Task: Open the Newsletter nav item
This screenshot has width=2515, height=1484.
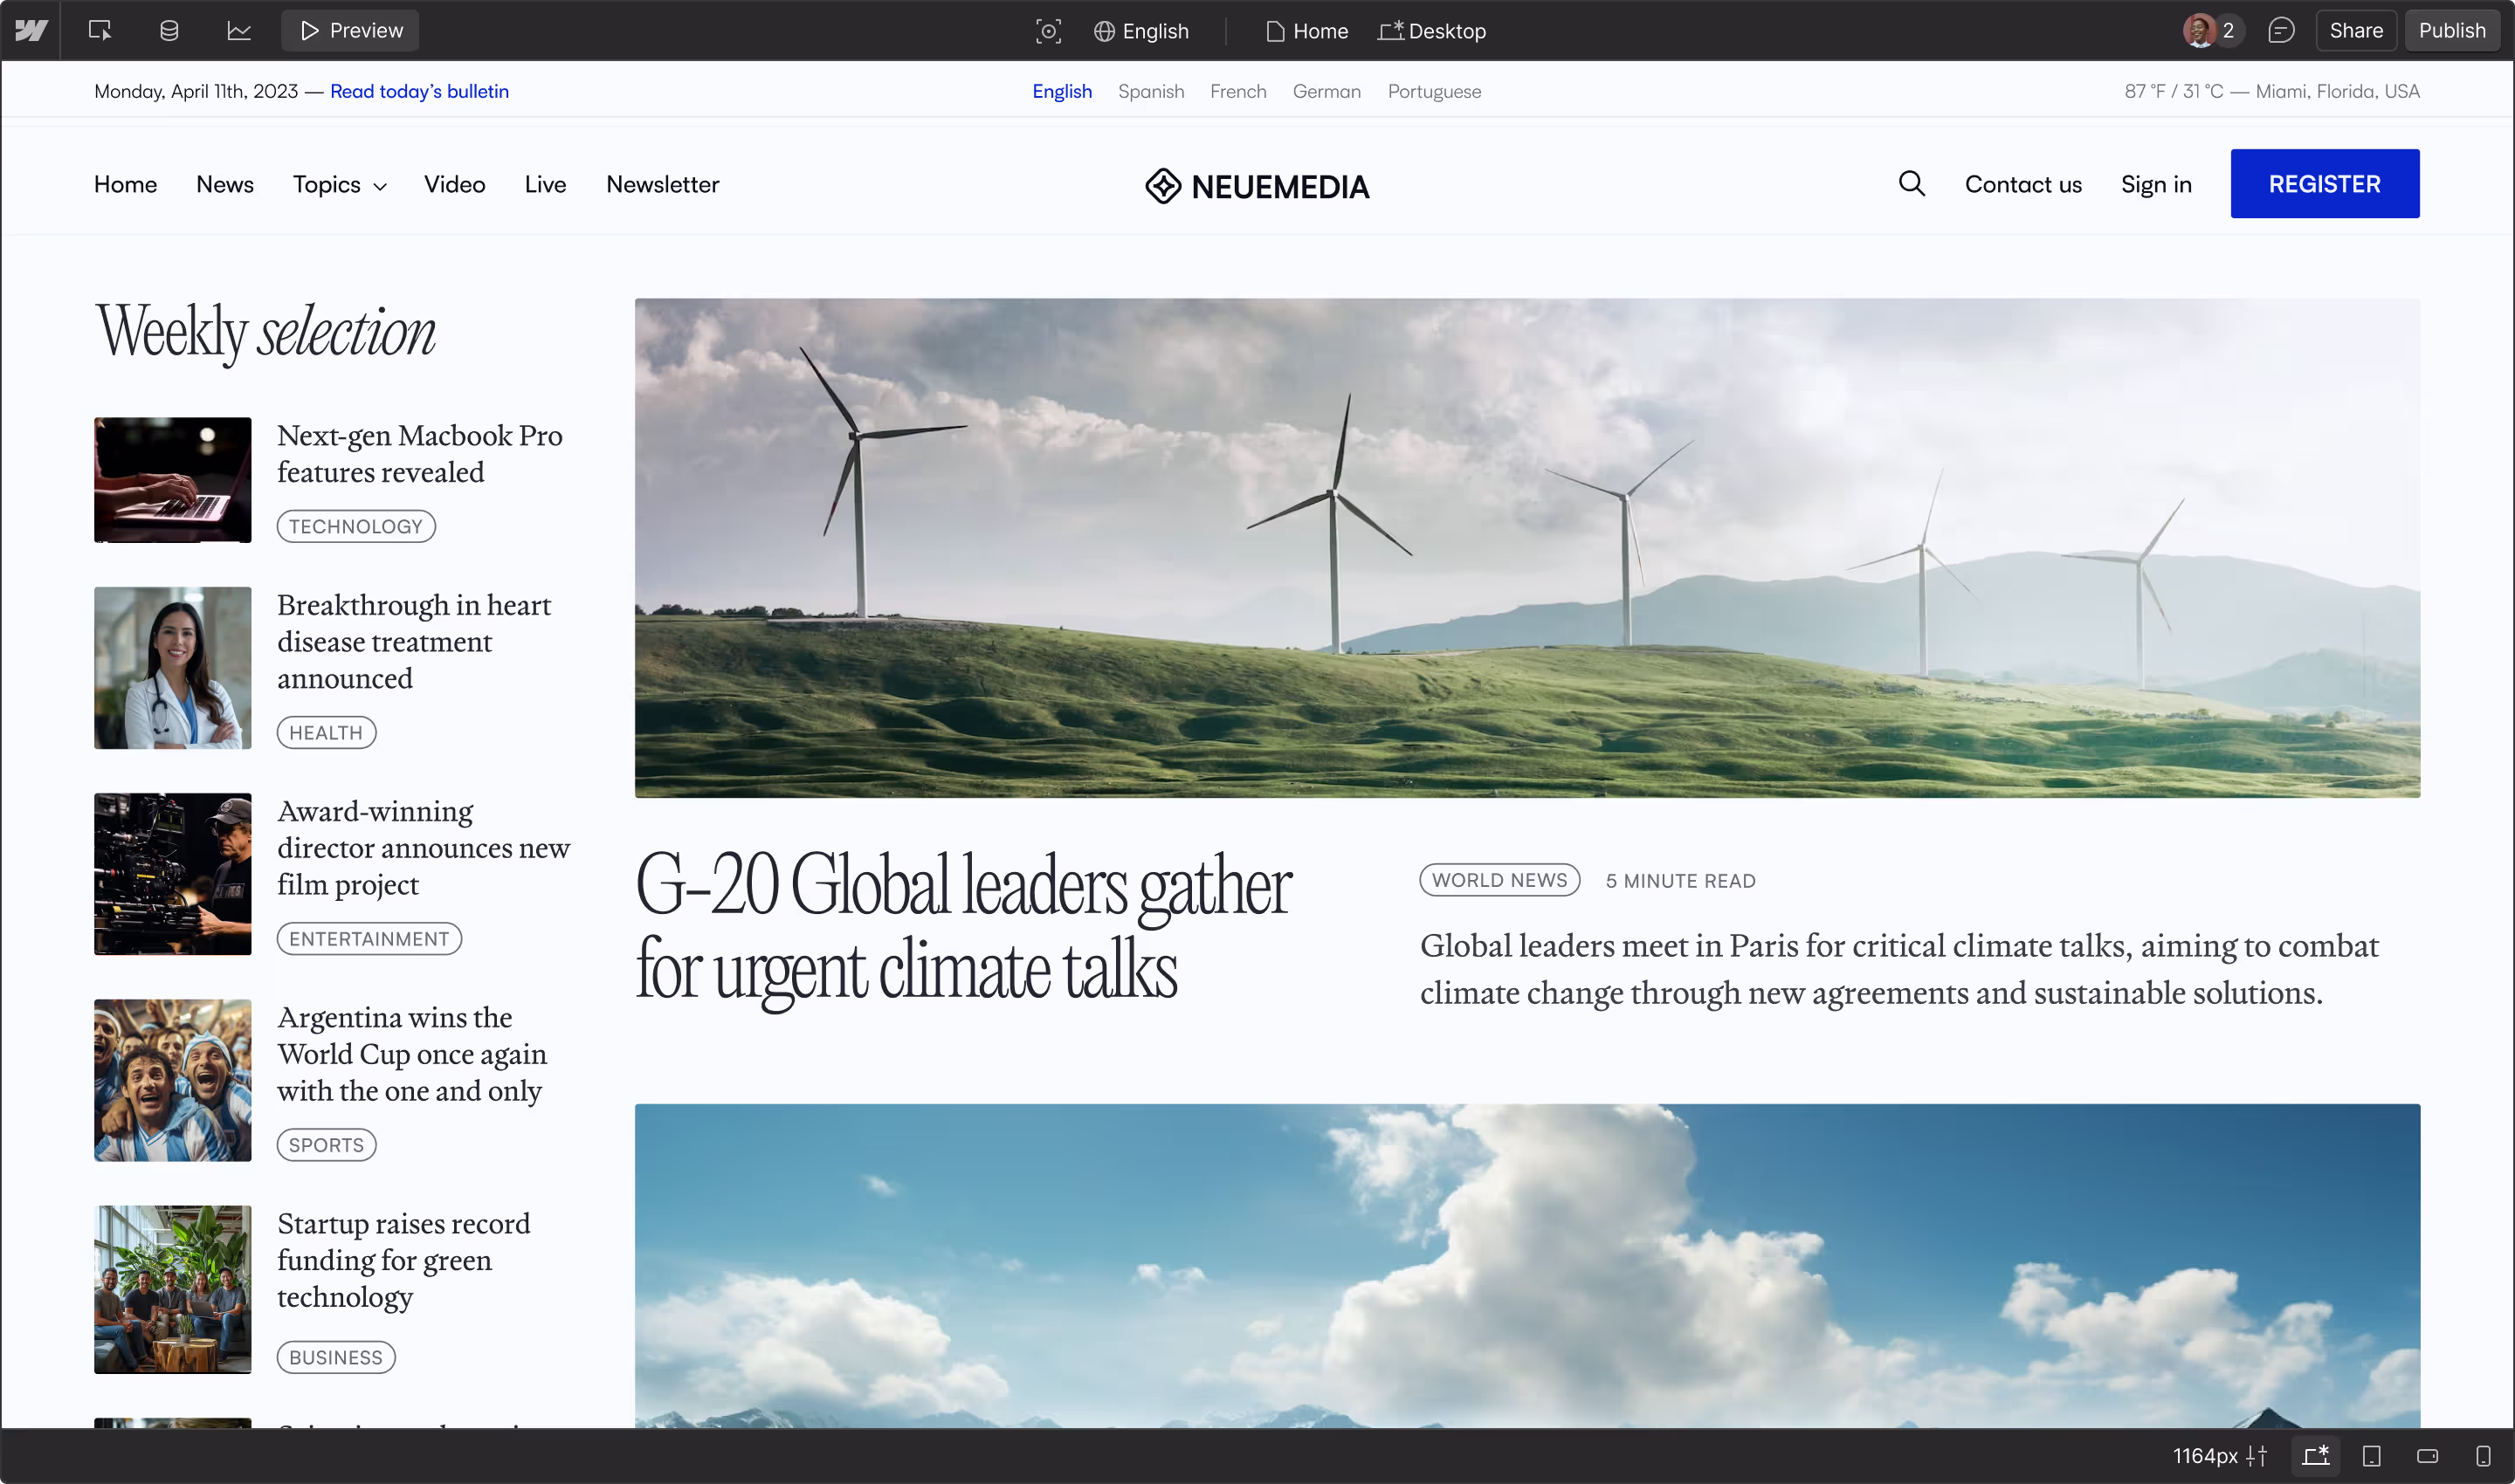Action: tap(662, 185)
